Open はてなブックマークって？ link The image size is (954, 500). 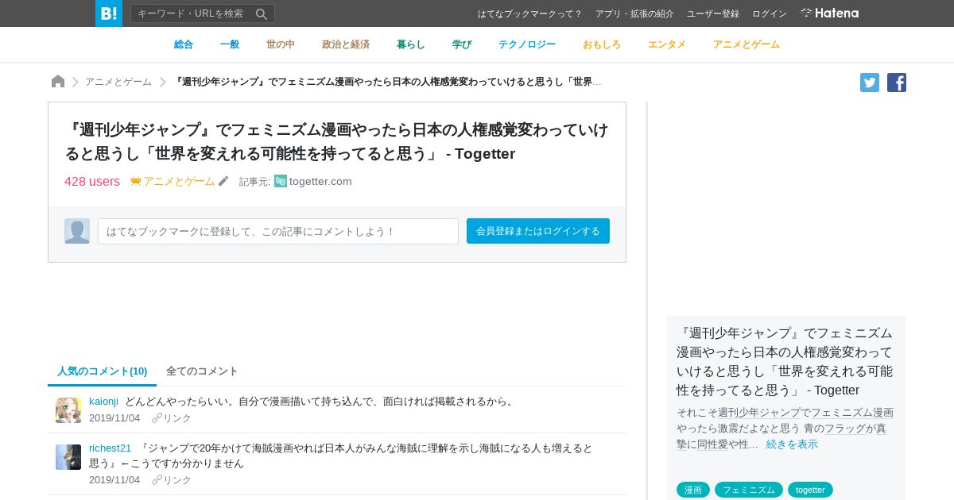tap(530, 13)
